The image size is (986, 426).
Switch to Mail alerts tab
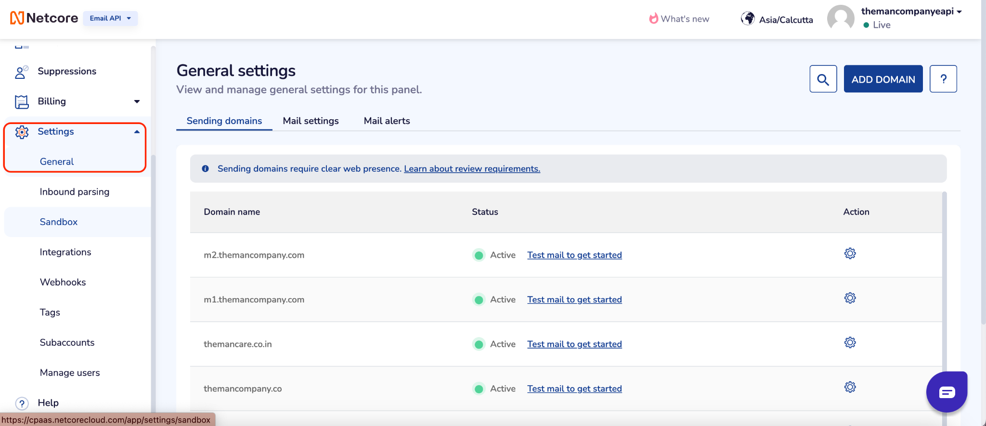point(387,121)
